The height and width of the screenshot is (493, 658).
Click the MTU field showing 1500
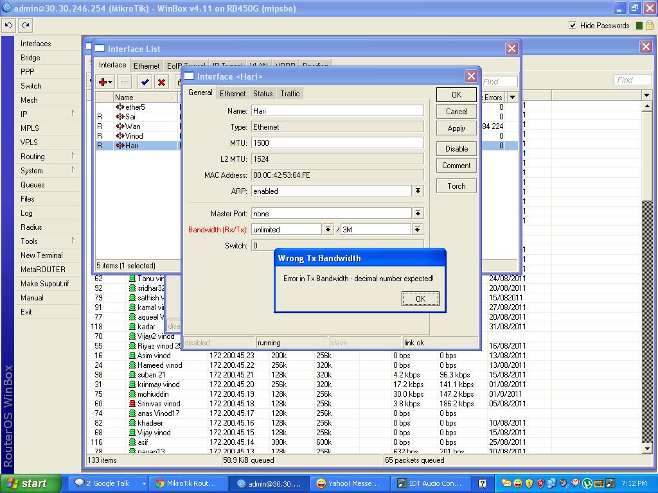337,143
